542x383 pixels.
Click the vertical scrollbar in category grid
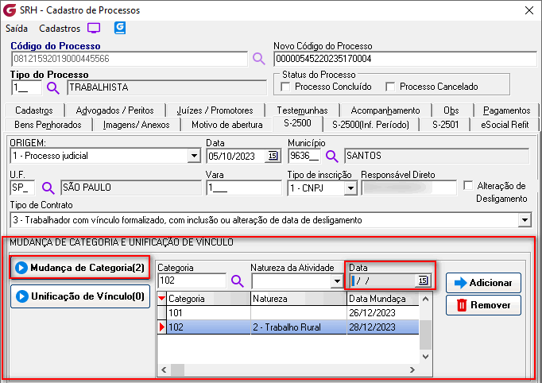click(x=425, y=334)
